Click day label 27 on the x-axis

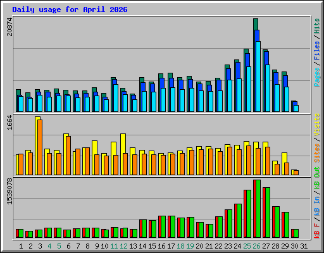click(266, 246)
